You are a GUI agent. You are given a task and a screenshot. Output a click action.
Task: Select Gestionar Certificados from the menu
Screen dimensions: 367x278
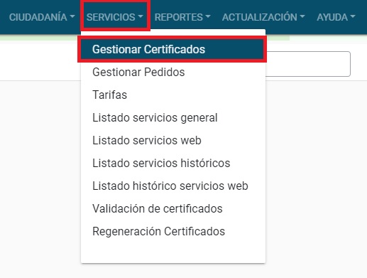173,49
